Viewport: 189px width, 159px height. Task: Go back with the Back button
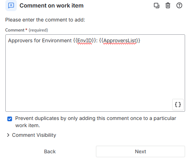coord(50,151)
